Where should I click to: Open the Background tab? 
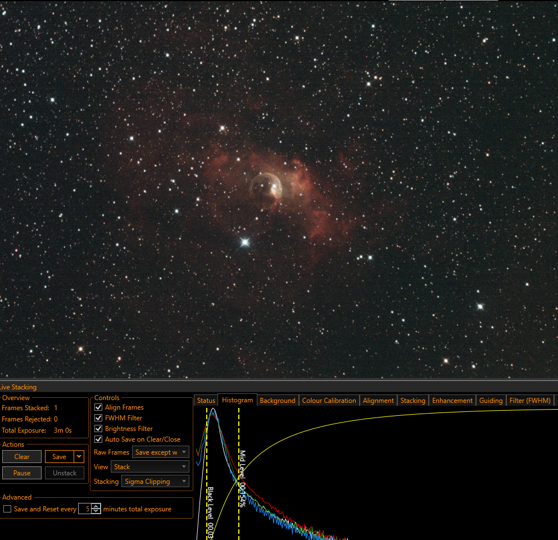[278, 401]
